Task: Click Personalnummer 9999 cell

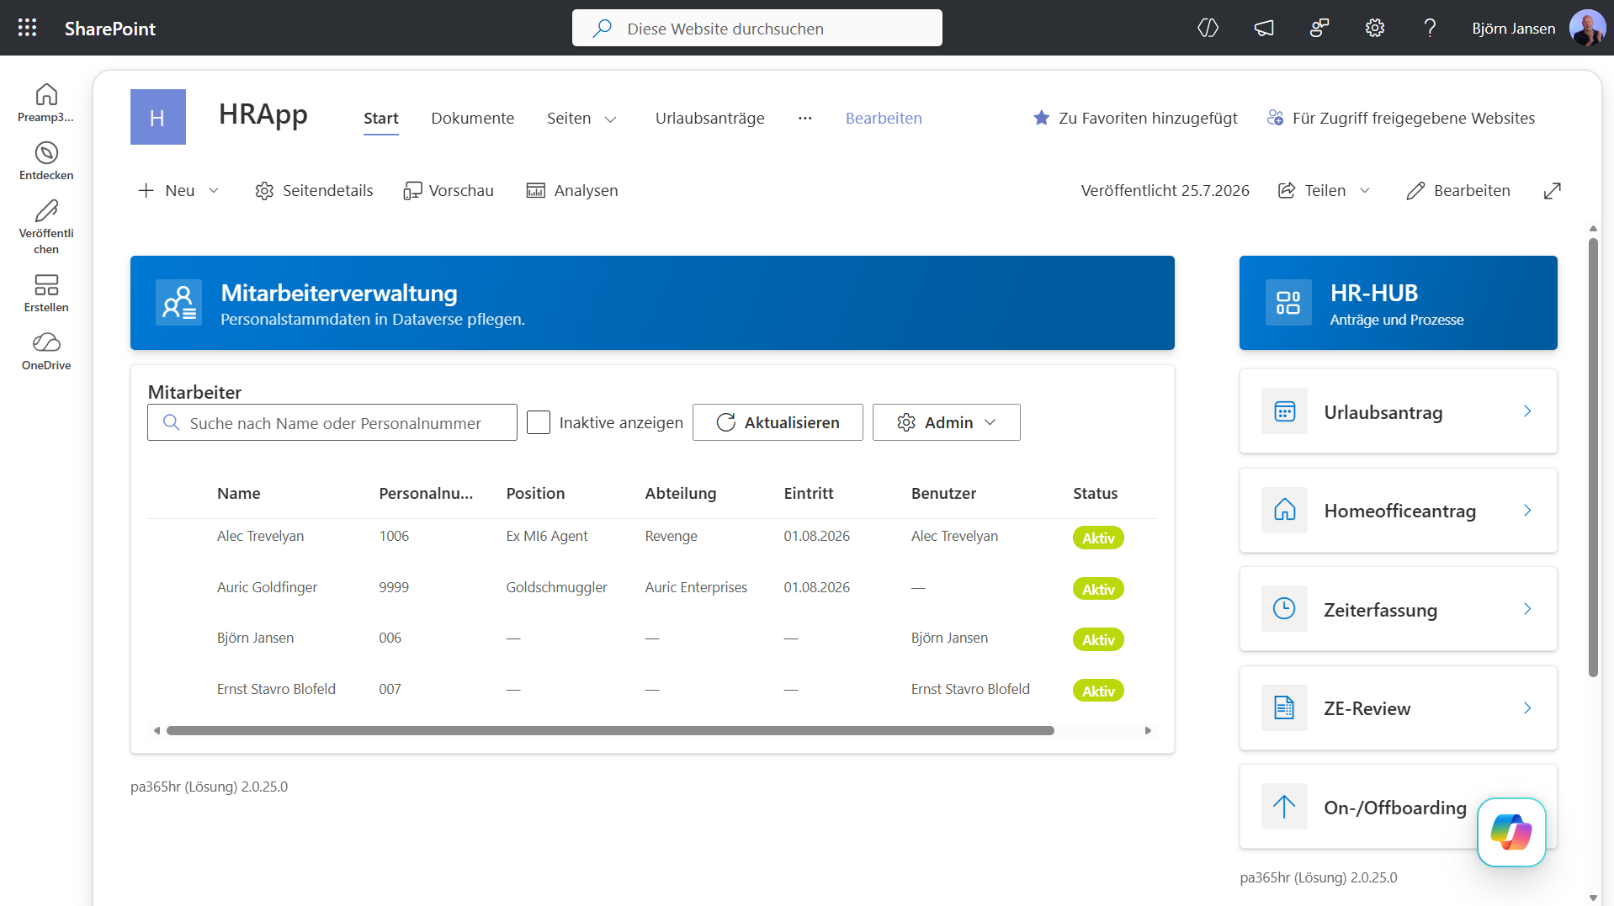Action: (x=394, y=587)
